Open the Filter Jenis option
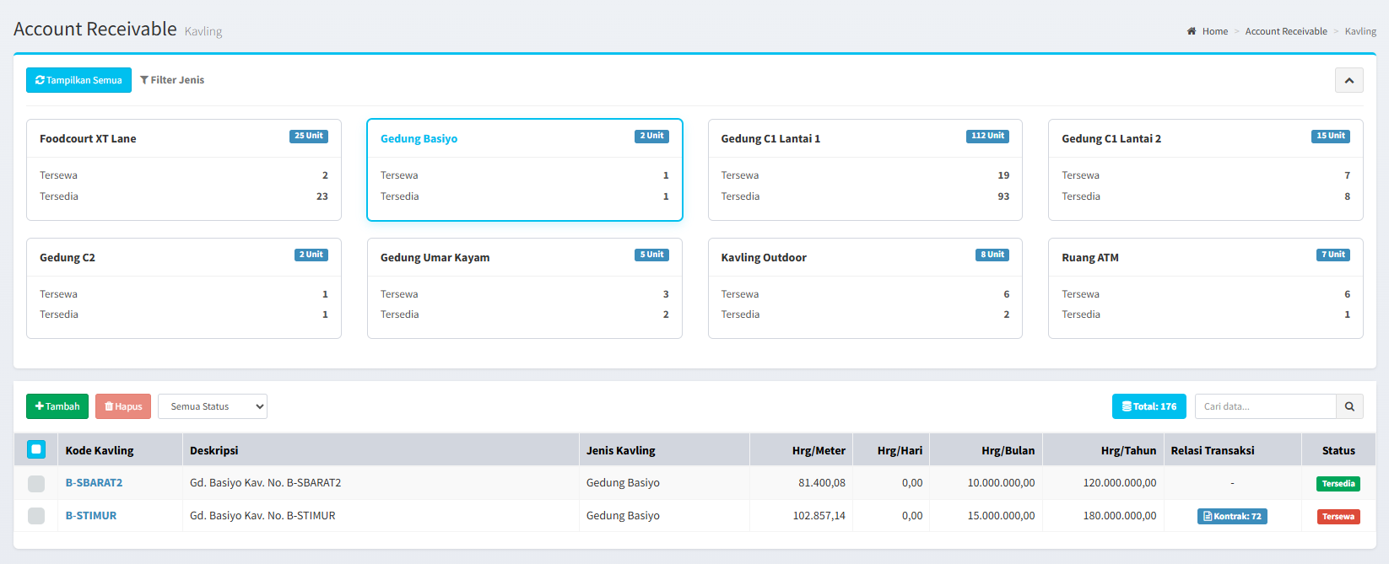Image resolution: width=1389 pixels, height=564 pixels. coord(172,80)
